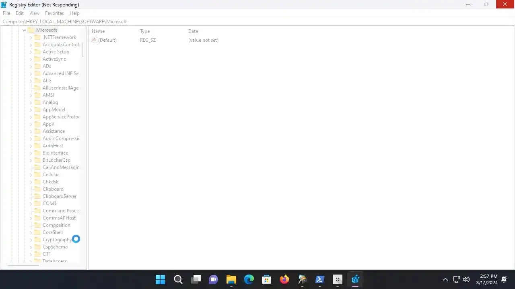Screen dimensions: 515x289
Task: Select the Command Processor key label
Action: (61, 211)
